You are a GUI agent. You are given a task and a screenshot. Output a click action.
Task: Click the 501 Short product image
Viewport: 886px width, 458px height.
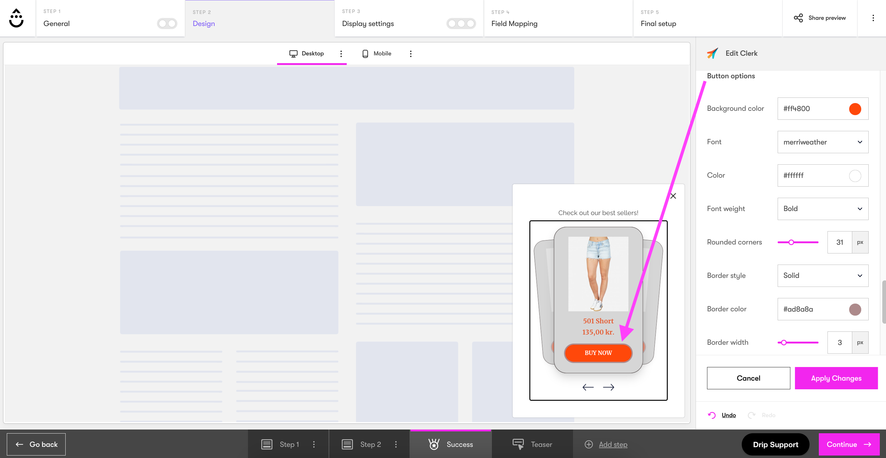coord(598,274)
